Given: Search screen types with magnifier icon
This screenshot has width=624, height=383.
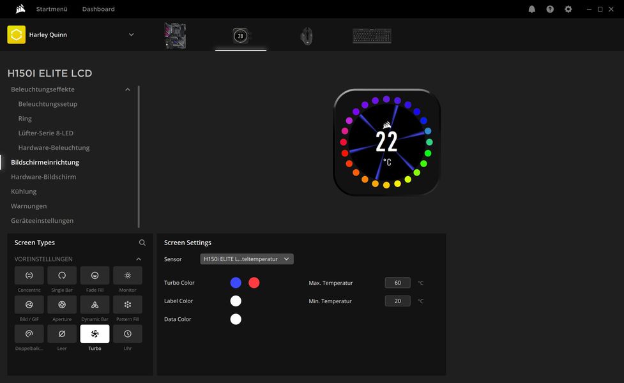Looking at the screenshot, I should pos(142,243).
